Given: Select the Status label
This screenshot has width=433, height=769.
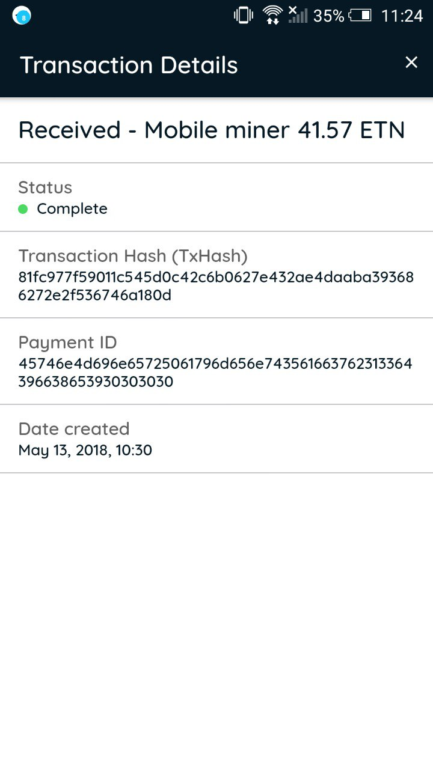Looking at the screenshot, I should pos(45,187).
